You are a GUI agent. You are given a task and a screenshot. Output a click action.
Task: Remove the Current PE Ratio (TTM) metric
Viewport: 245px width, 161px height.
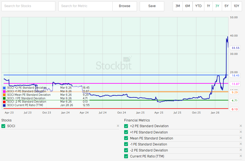coord(241,156)
